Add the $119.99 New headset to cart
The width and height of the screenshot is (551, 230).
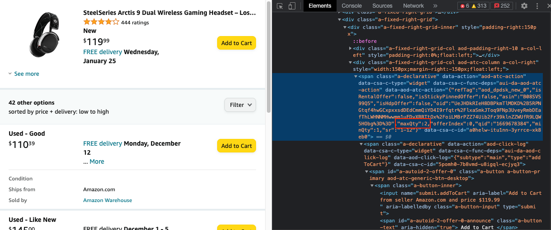(x=237, y=43)
